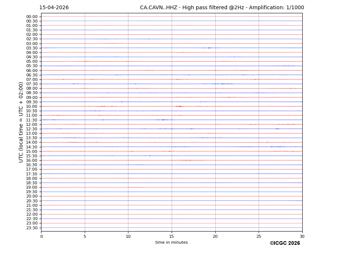
Task: Click the 00:00 time row label
Action: pyautogui.click(x=32, y=17)
